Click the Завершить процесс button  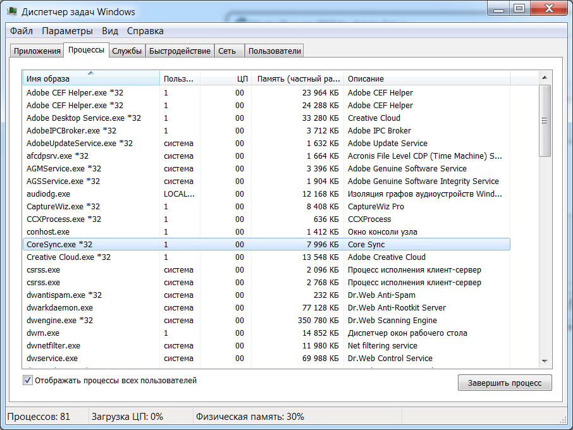505,383
